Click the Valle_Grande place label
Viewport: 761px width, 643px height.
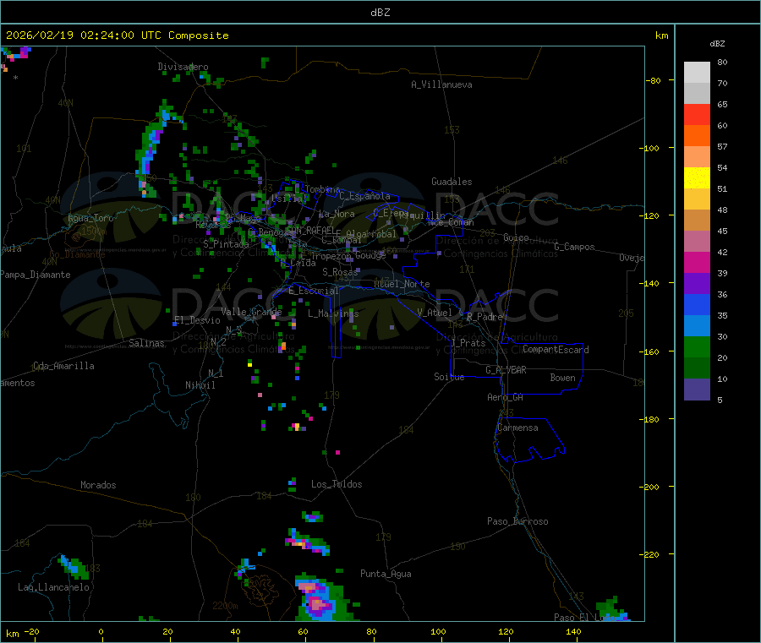251,311
